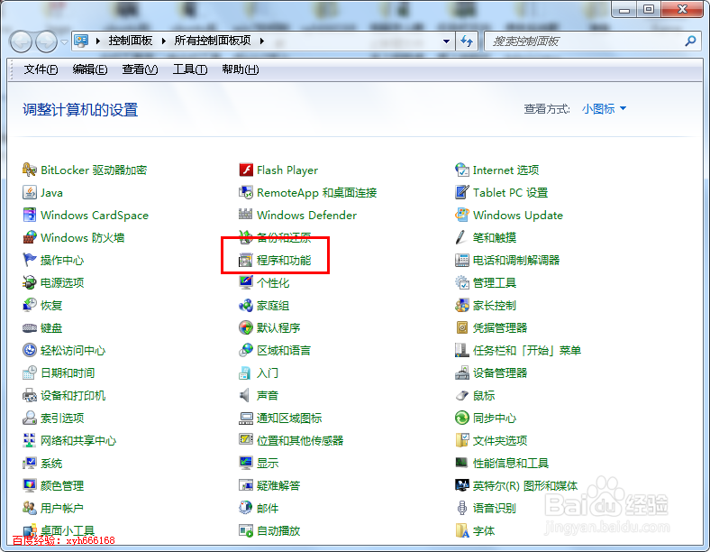
Task: Open 键盘 link
Action: [51, 327]
